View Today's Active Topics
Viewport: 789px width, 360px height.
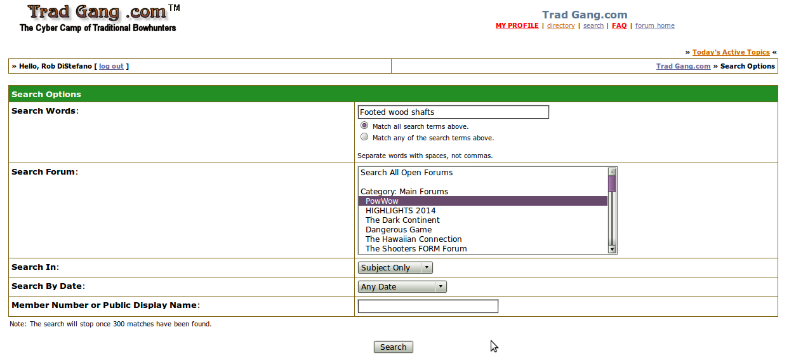click(x=731, y=52)
